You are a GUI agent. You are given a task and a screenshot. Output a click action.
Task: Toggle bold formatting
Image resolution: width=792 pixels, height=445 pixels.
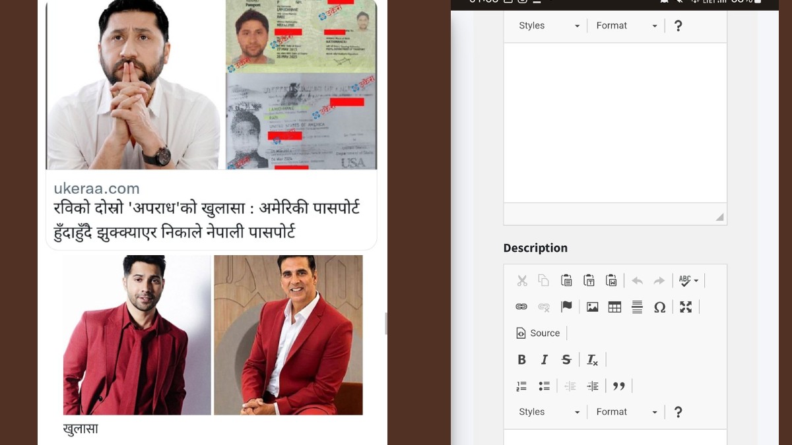point(521,359)
